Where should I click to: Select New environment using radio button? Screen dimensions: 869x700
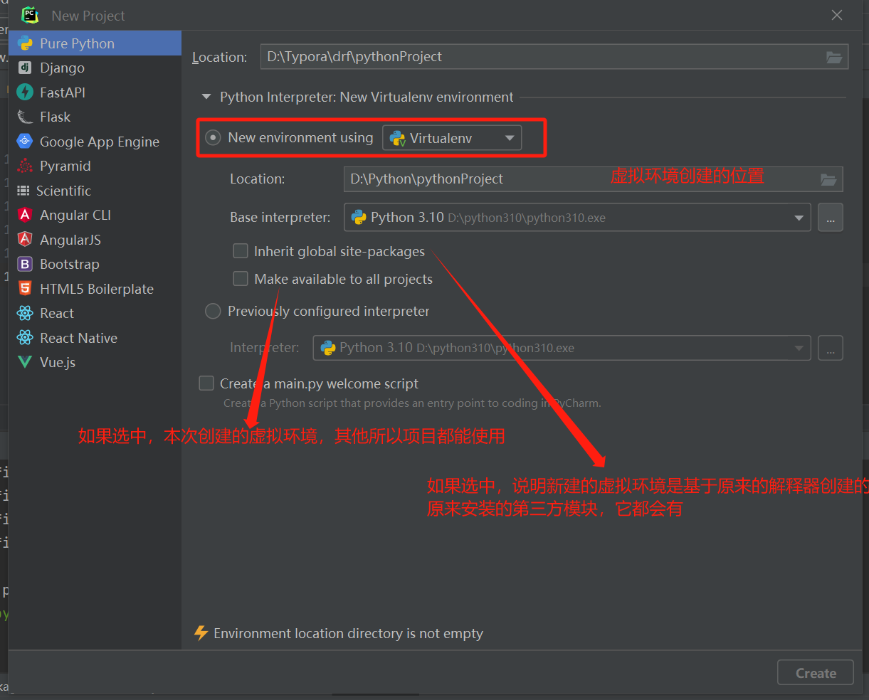(x=213, y=137)
